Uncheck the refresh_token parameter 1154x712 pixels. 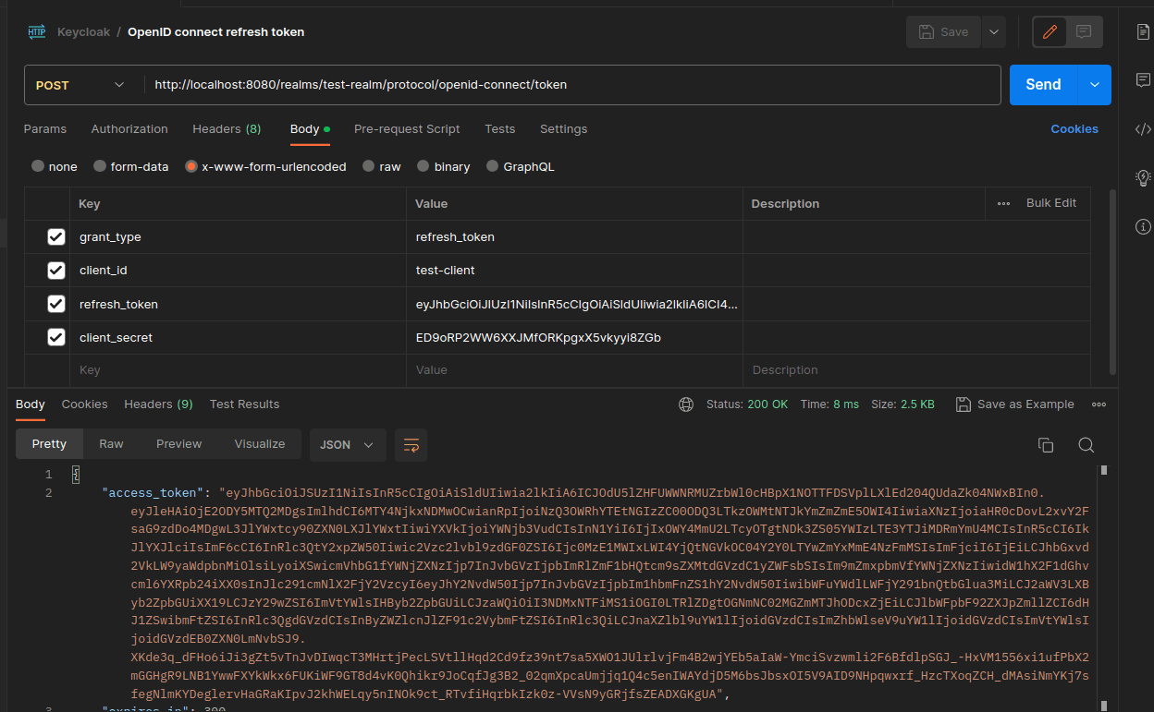[x=56, y=304]
